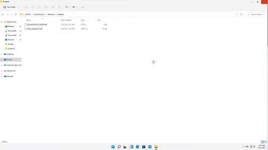Click the Share icon in the toolbar
Screen dimensions: 268x150
[x=53, y=7]
